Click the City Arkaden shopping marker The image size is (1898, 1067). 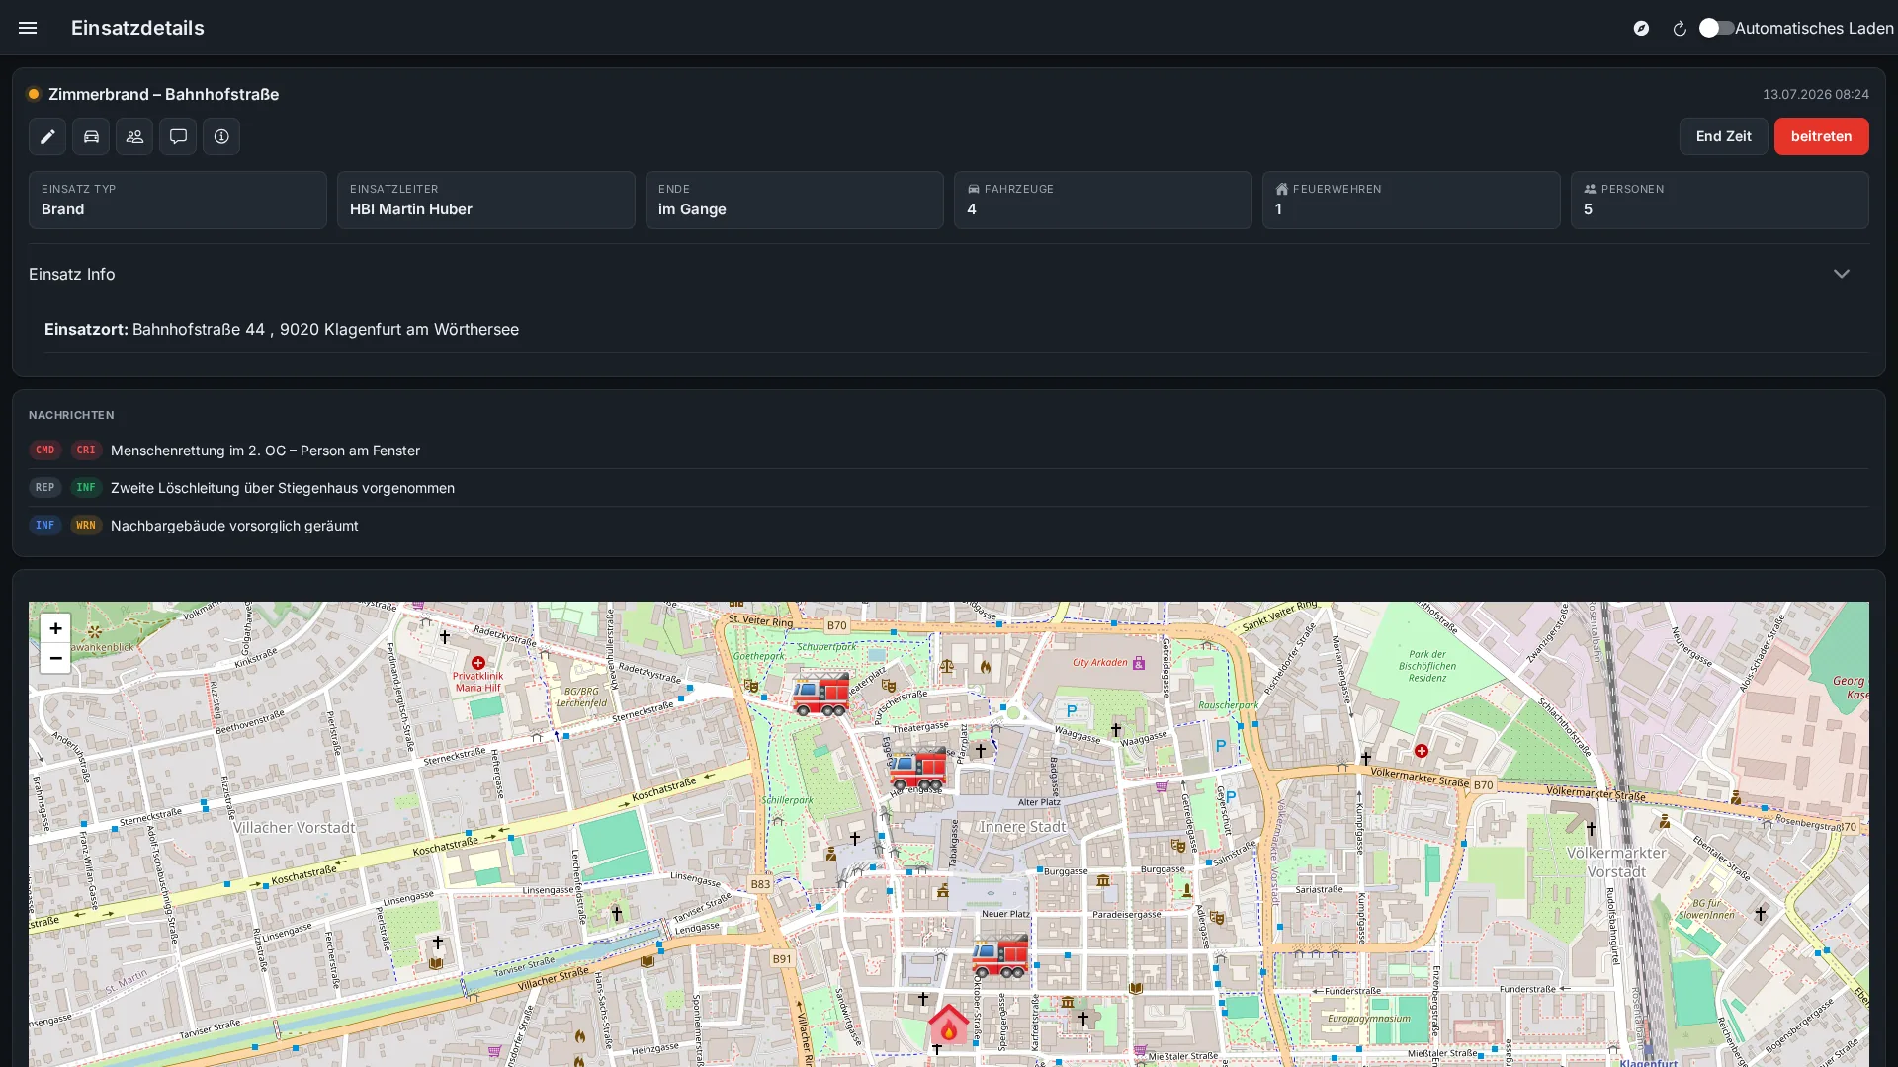coord(1139,663)
